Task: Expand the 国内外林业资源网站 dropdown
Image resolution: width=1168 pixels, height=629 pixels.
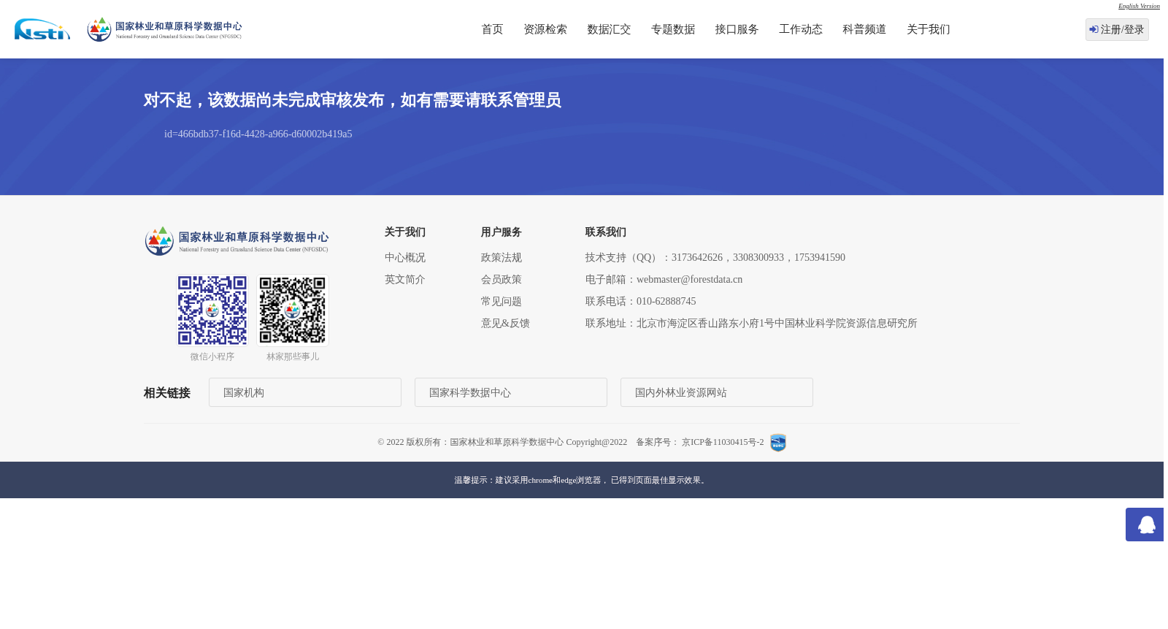Action: pyautogui.click(x=717, y=392)
